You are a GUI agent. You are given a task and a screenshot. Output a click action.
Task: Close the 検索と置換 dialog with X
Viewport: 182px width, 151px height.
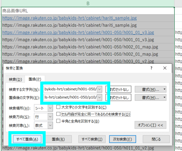click(165, 68)
